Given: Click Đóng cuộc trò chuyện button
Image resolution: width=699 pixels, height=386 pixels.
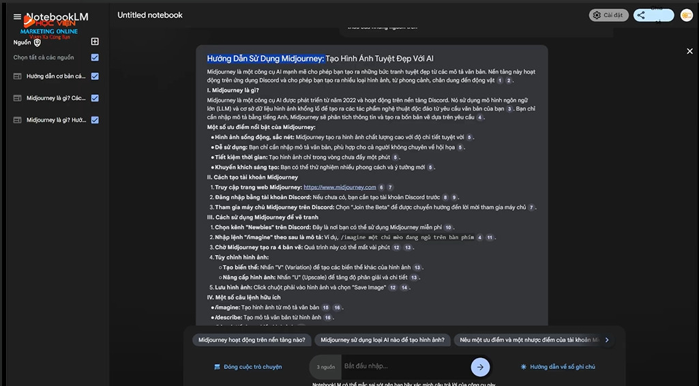Looking at the screenshot, I should [x=248, y=367].
